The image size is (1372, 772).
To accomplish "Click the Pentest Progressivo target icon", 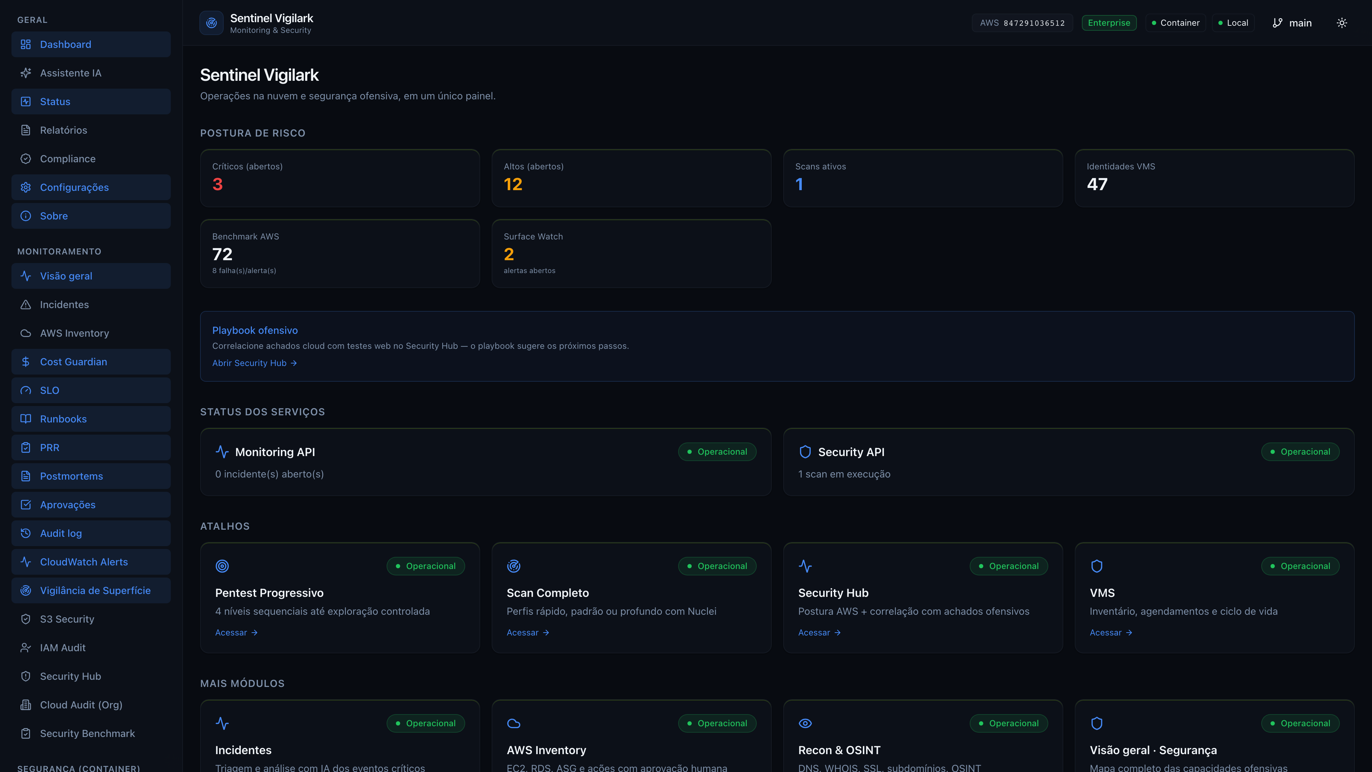I will 222,566.
